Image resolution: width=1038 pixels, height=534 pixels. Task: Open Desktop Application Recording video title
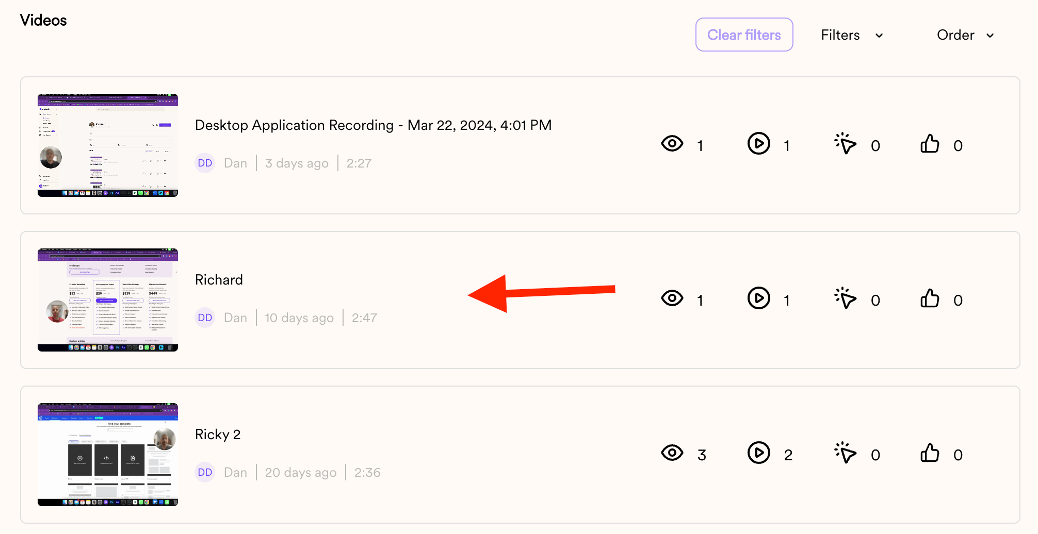tap(373, 125)
